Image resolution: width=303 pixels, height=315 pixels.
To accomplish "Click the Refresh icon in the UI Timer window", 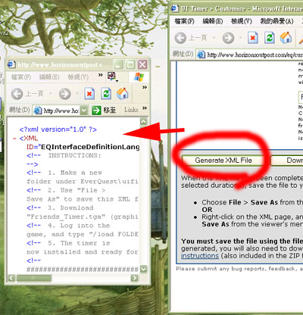I will click(270, 38).
